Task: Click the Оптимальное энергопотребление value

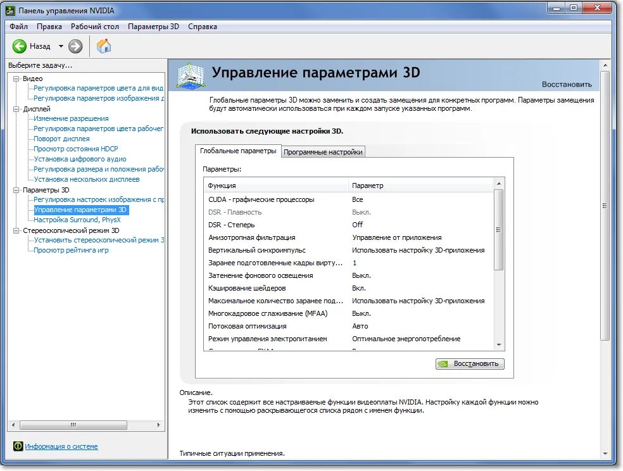Action: coord(406,339)
